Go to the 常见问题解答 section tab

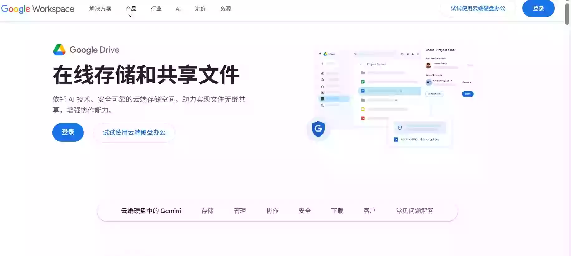415,211
